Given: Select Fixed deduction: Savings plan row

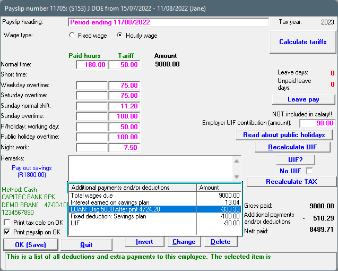Looking at the screenshot, I should [155, 216].
